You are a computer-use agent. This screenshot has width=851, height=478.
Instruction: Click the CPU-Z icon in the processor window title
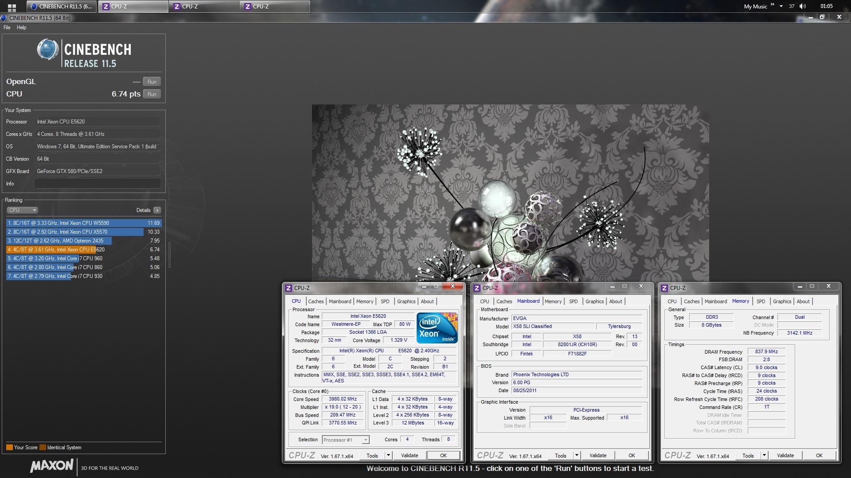(x=289, y=288)
